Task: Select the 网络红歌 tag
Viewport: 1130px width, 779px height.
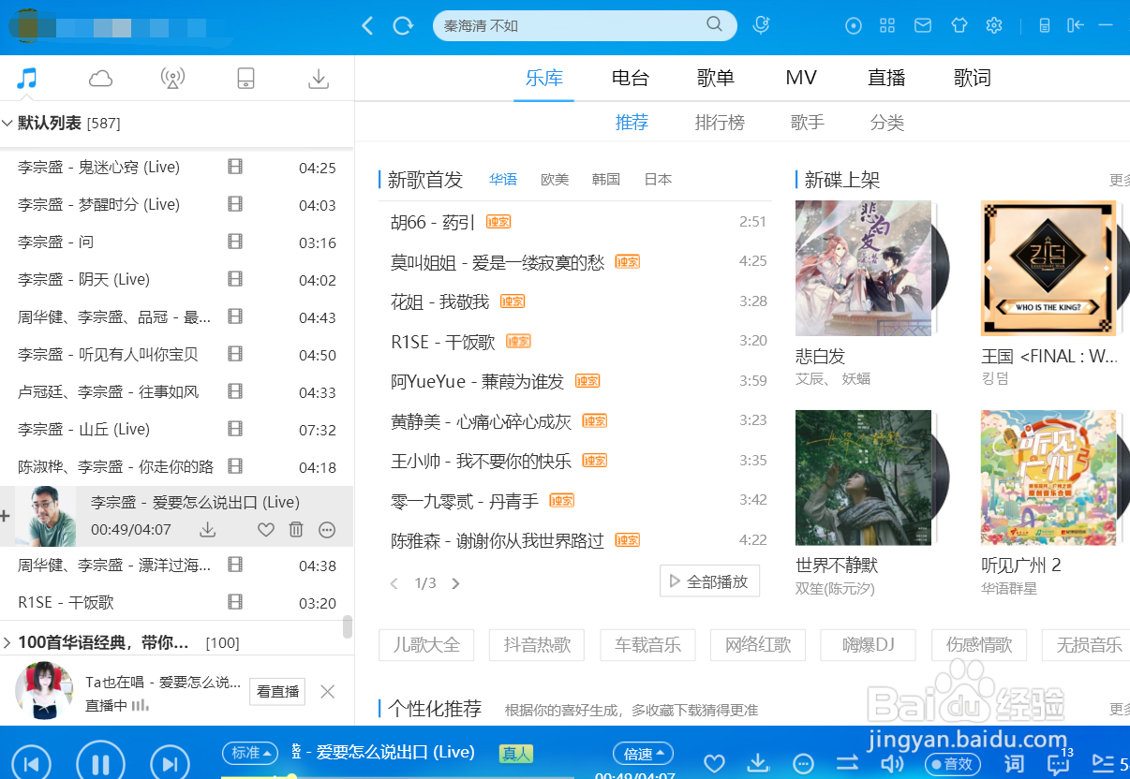Action: [x=758, y=644]
